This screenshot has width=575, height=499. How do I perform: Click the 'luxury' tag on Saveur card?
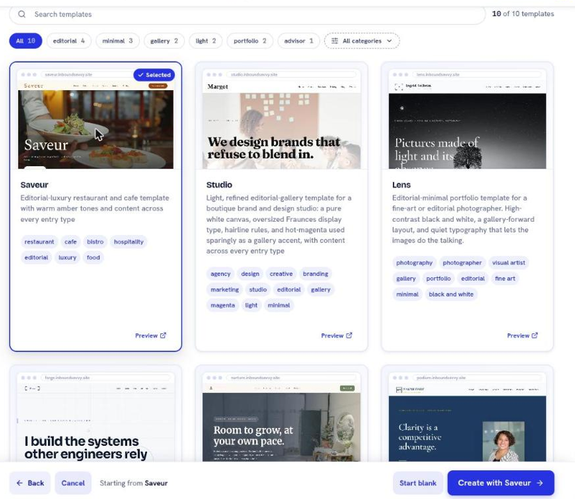tap(68, 257)
